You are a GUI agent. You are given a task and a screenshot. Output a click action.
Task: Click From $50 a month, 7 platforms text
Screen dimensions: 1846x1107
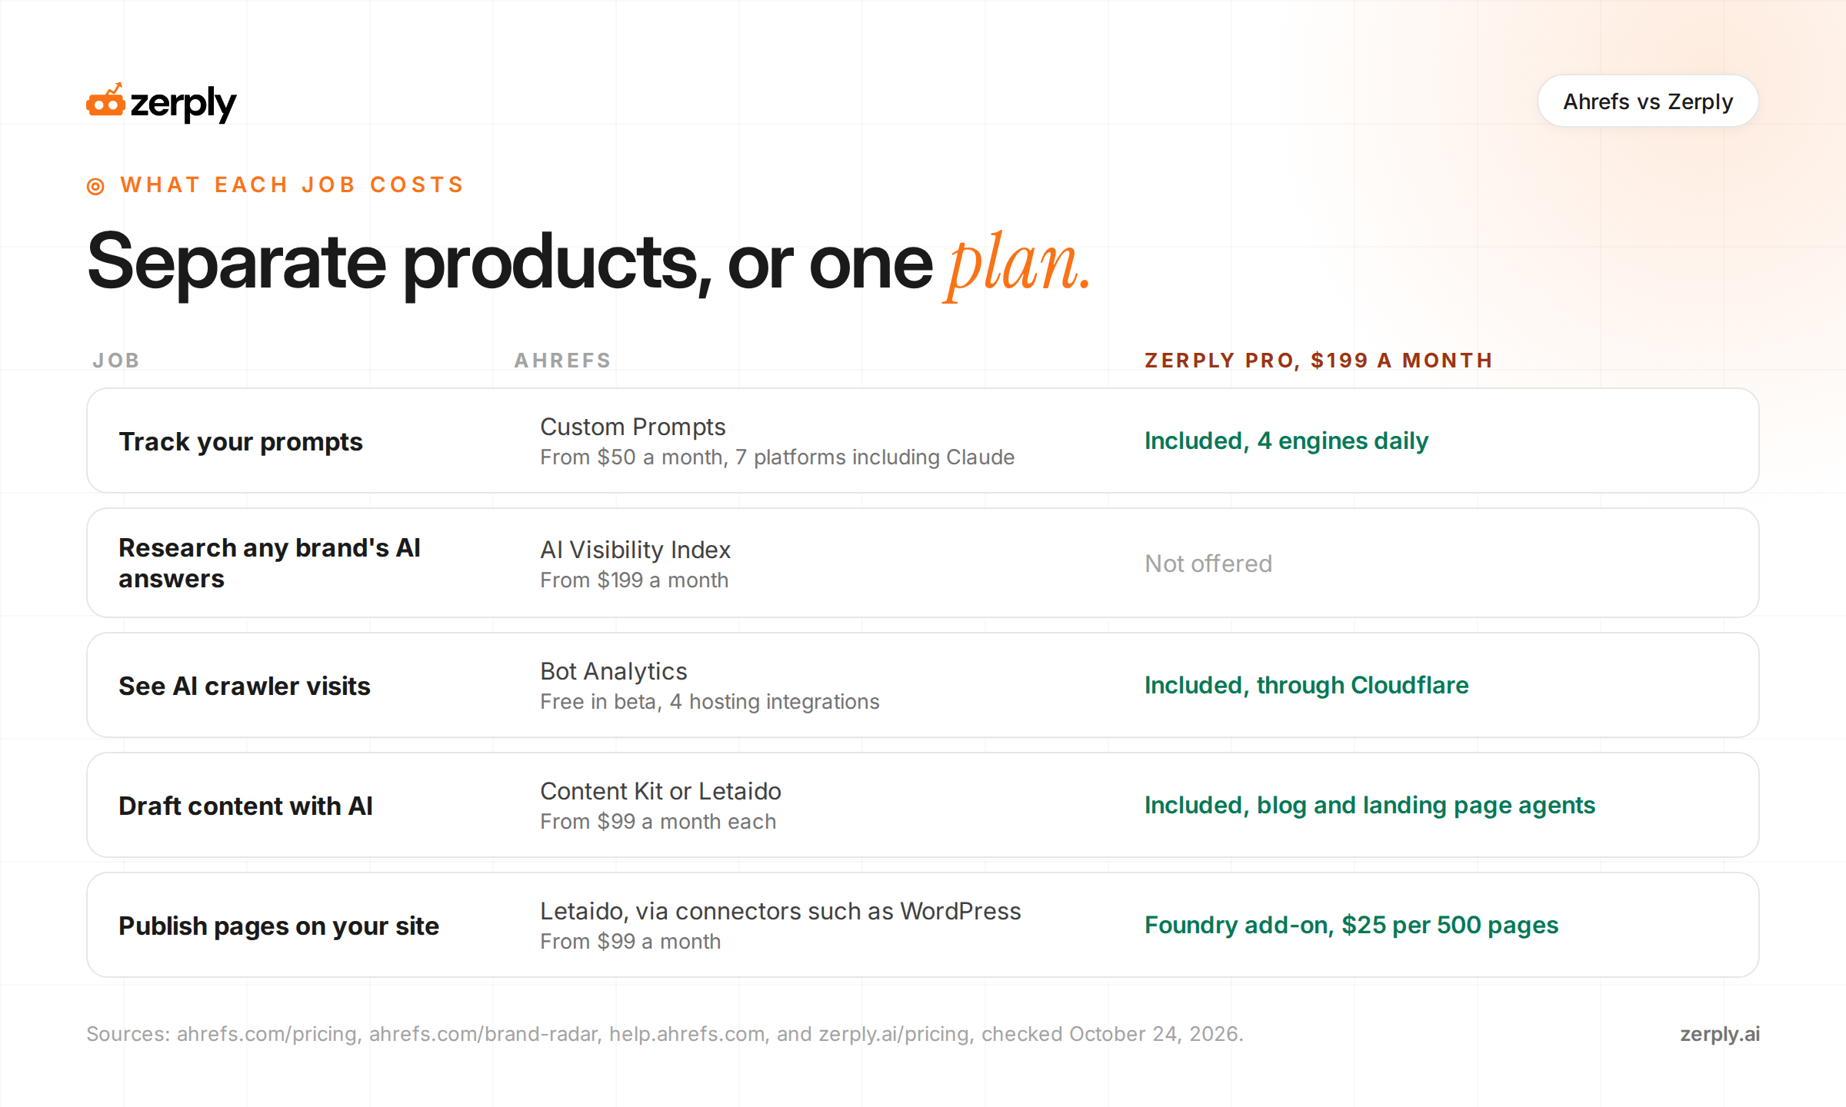tap(777, 457)
